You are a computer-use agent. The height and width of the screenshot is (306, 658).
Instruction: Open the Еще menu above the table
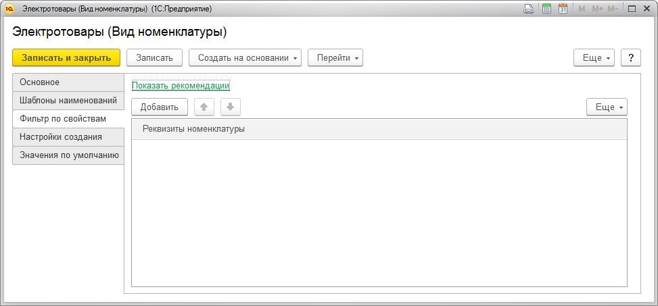point(607,107)
